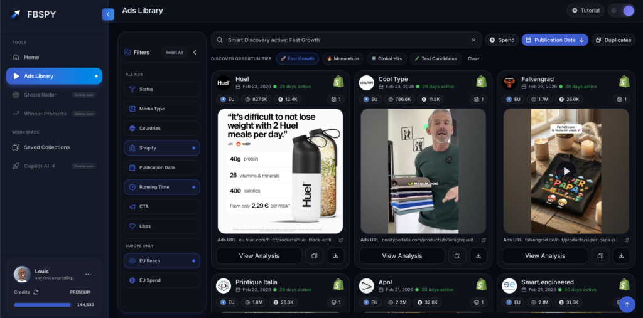Select the Momentum opportunity chip
Screen dimensions: 643x318
[343, 58]
